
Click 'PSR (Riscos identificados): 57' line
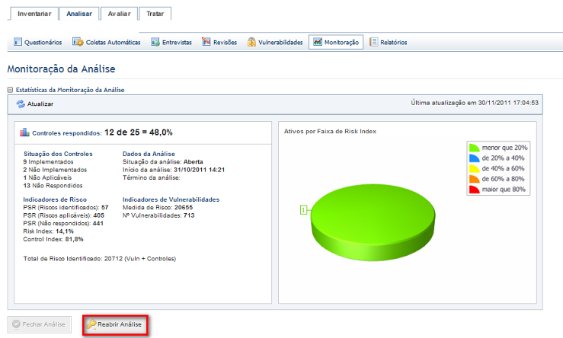coord(66,207)
